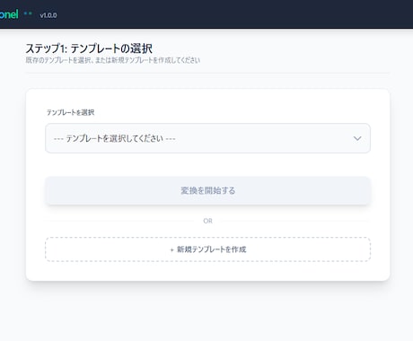Click the ステップ1: テンプレートの選択 heading
This screenshot has height=341, width=413.
click(x=89, y=48)
